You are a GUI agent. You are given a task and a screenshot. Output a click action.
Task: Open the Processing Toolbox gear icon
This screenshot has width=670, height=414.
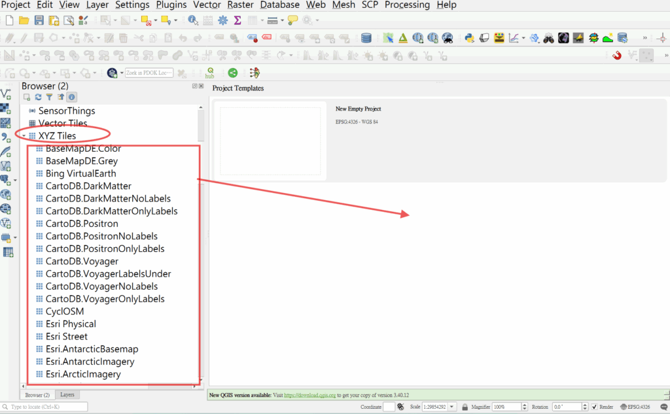pos(223,21)
